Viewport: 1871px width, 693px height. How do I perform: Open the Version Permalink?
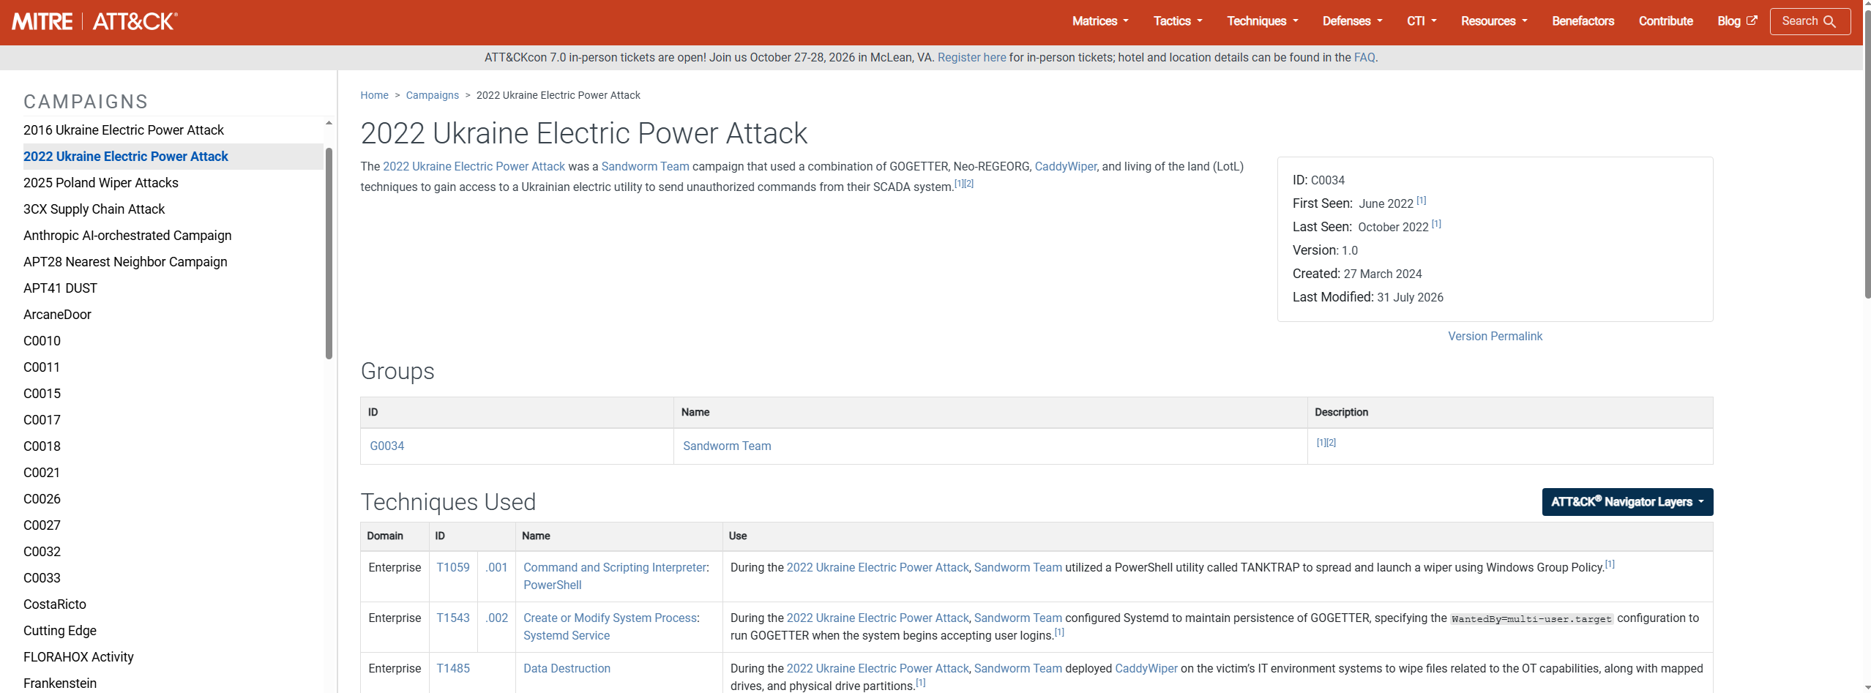tap(1495, 337)
